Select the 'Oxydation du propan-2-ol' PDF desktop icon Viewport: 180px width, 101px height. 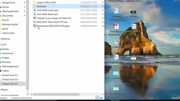[x=116, y=26]
